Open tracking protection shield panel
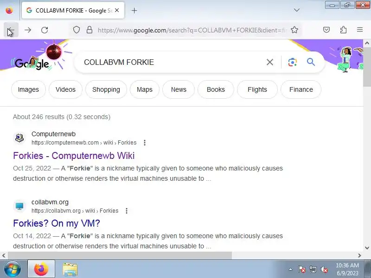This screenshot has height=278, width=371. pos(76,30)
